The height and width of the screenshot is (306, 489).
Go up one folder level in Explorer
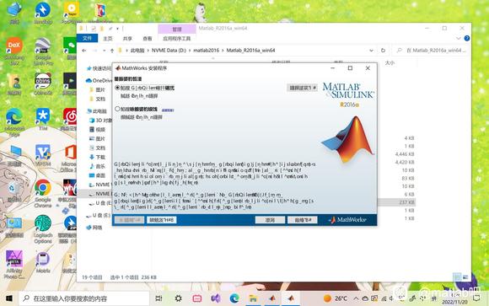[112, 51]
